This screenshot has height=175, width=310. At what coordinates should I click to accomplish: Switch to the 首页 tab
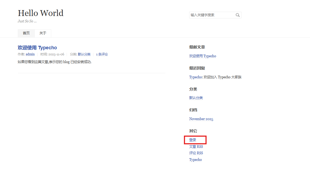pyautogui.click(x=26, y=33)
